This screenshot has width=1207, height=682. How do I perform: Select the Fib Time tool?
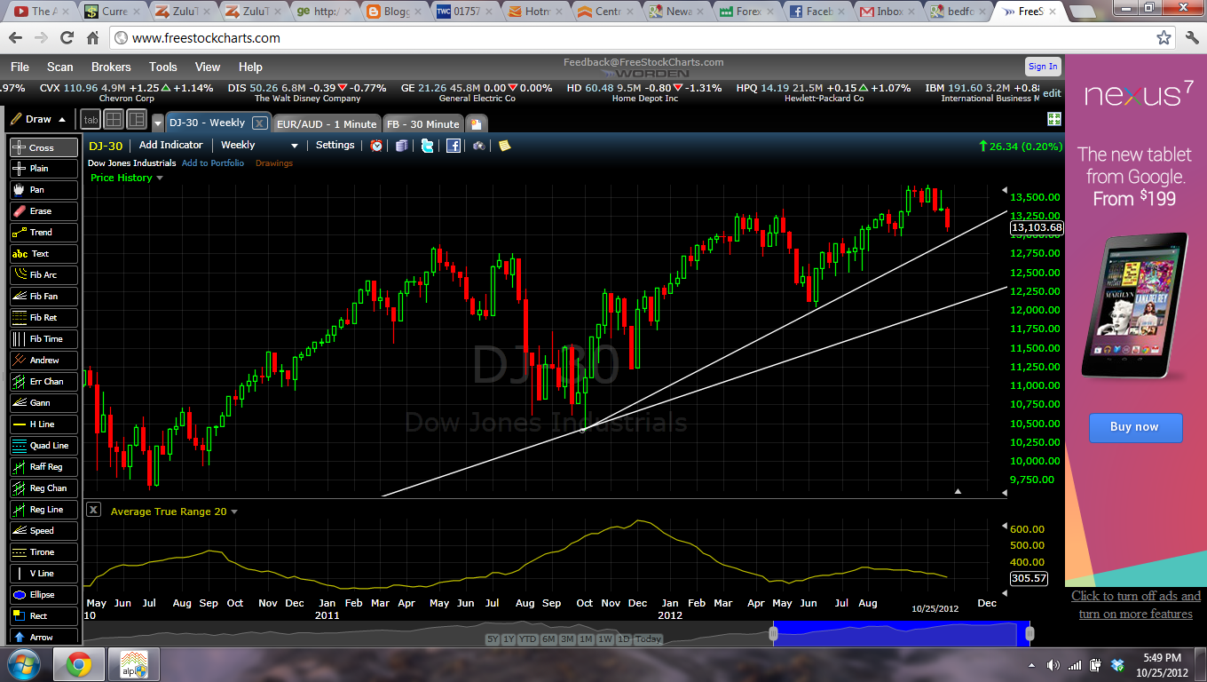tap(43, 339)
